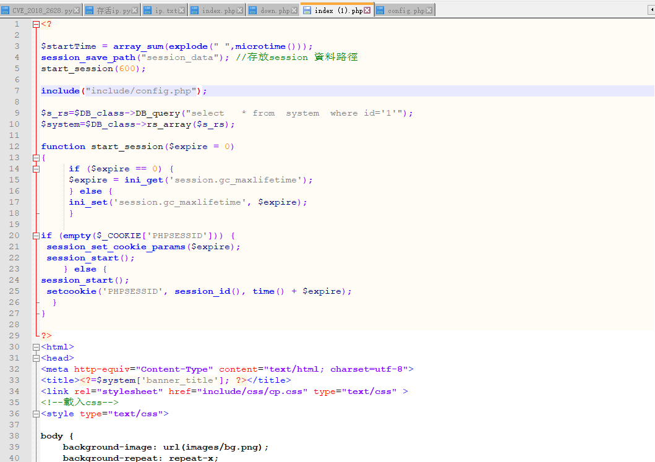This screenshot has width=655, height=462.
Task: Click the tab bar scroll arrow
Action: point(651,11)
